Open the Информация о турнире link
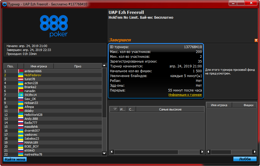Viewport: 260px width, 166px height. (185, 95)
